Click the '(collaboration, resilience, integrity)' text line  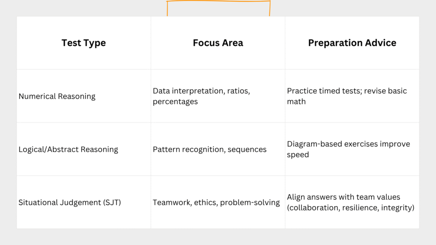[351, 208]
